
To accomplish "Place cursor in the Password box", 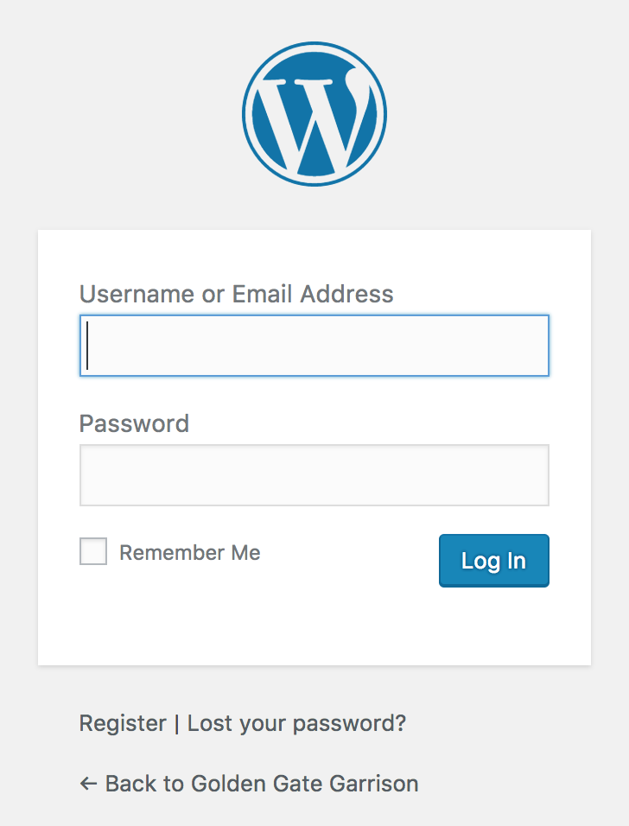I will coord(314,474).
